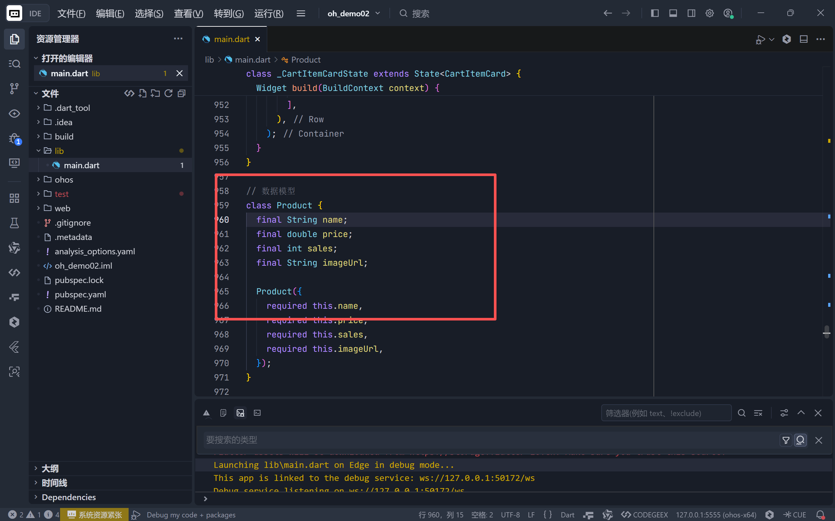Select the main.dart editor tab

point(231,39)
